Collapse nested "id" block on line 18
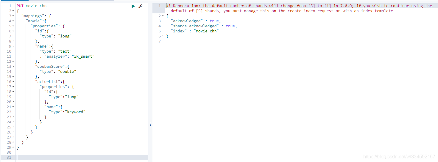Image resolution: width=438 pixels, height=162 pixels. click(13, 92)
